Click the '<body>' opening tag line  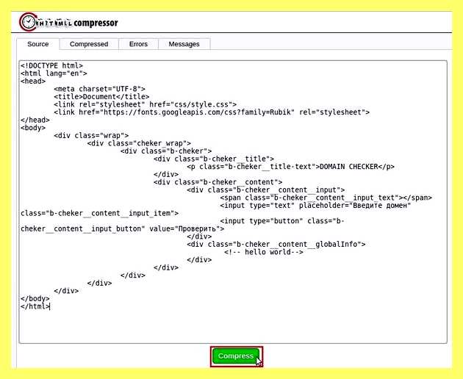[x=33, y=128]
